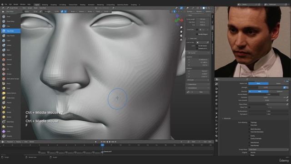Click the current frame playhead marker
This screenshot has width=291, height=164.
[x=102, y=145]
